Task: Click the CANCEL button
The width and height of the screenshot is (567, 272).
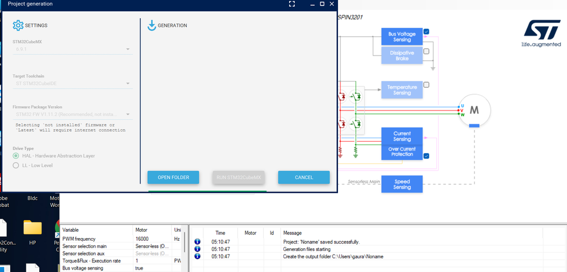Action: pyautogui.click(x=304, y=177)
